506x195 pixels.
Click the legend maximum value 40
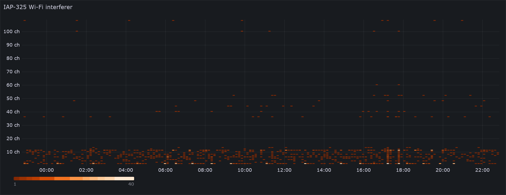131,184
